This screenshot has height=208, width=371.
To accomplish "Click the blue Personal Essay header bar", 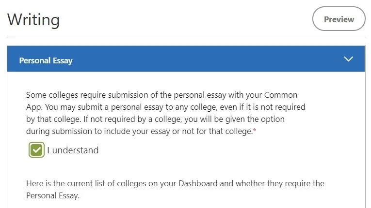I will click(x=194, y=59).
